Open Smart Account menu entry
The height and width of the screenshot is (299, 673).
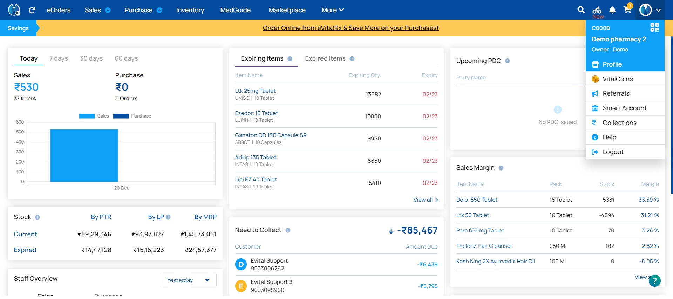pyautogui.click(x=625, y=108)
